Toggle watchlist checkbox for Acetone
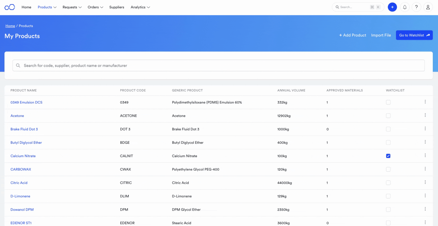This screenshot has height=226, width=438. click(388, 116)
